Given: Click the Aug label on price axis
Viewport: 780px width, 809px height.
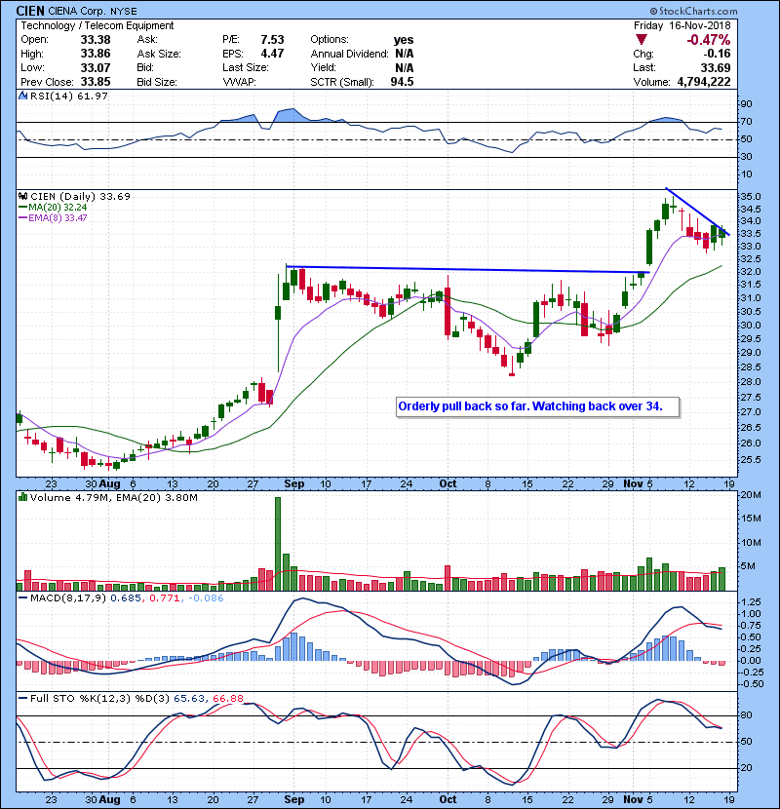Looking at the screenshot, I should coord(109,484).
